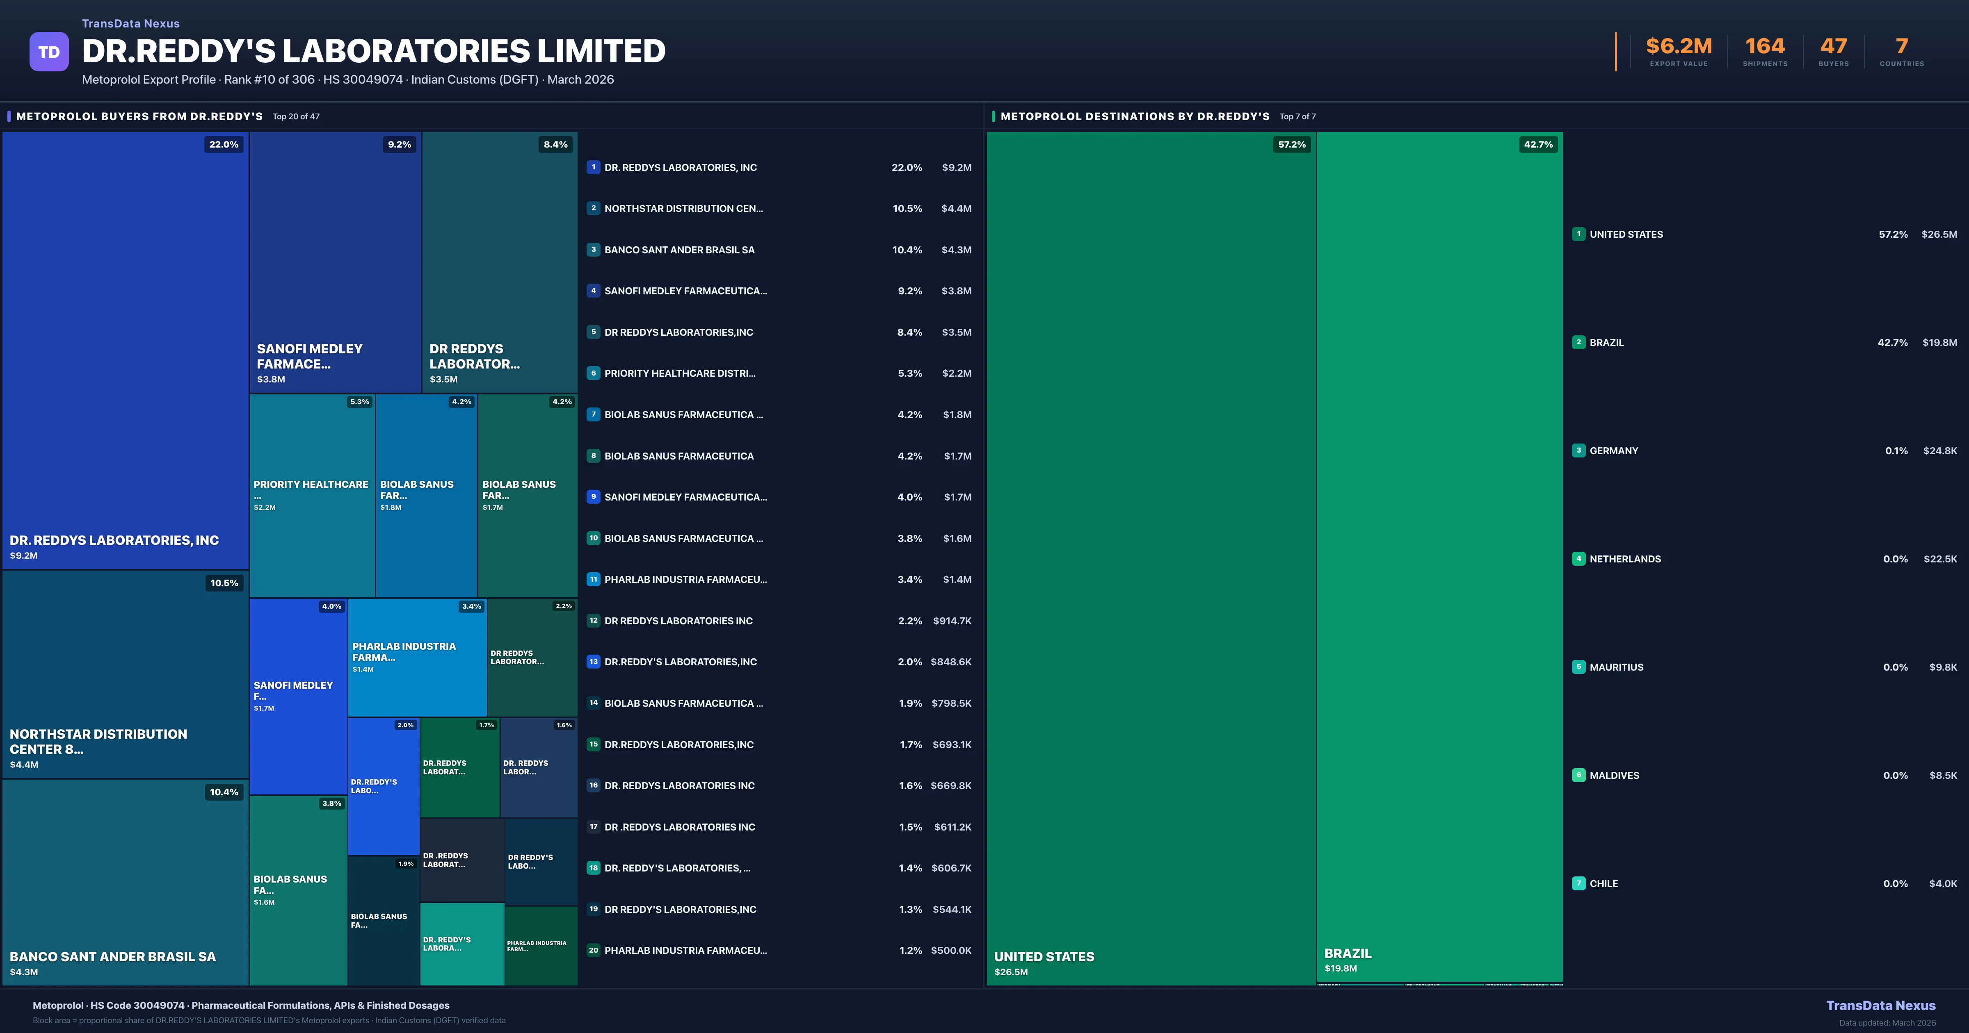
Task: Click the United States green treemap block
Action: 1150,558
